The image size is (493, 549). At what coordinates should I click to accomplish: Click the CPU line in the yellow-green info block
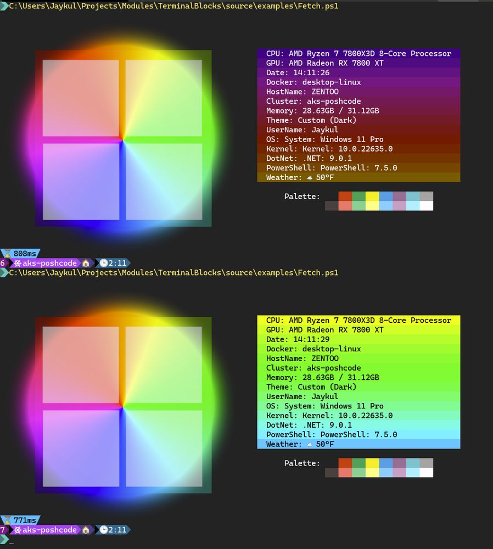point(358,321)
